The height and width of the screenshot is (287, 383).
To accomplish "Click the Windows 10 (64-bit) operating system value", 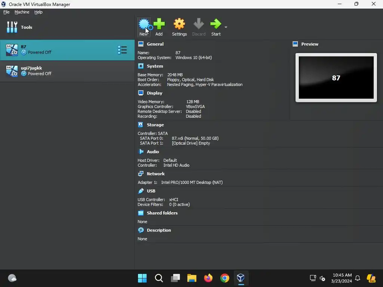I will click(x=193, y=58).
